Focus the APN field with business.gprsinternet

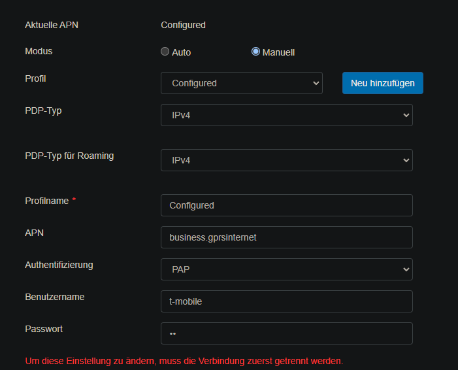pyautogui.click(x=287, y=237)
